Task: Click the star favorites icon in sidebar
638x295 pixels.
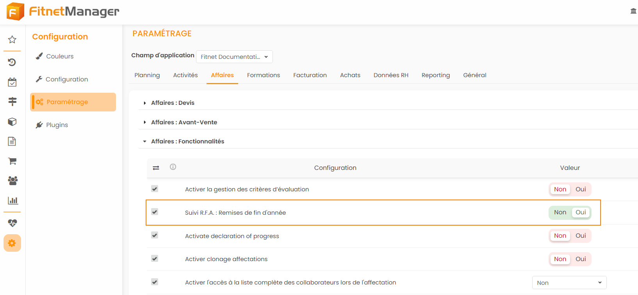Action: [12, 39]
